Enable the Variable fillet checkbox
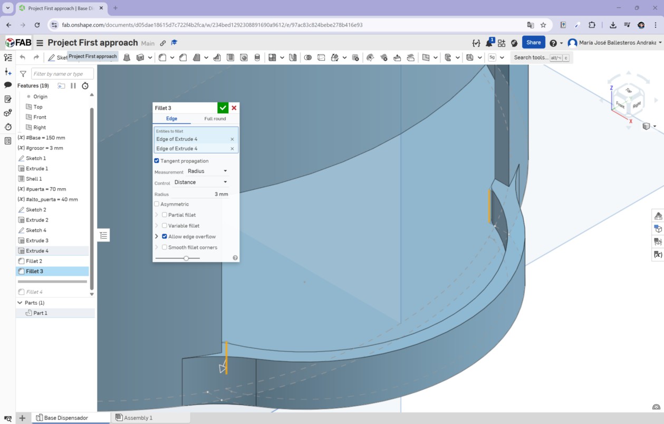 point(165,226)
